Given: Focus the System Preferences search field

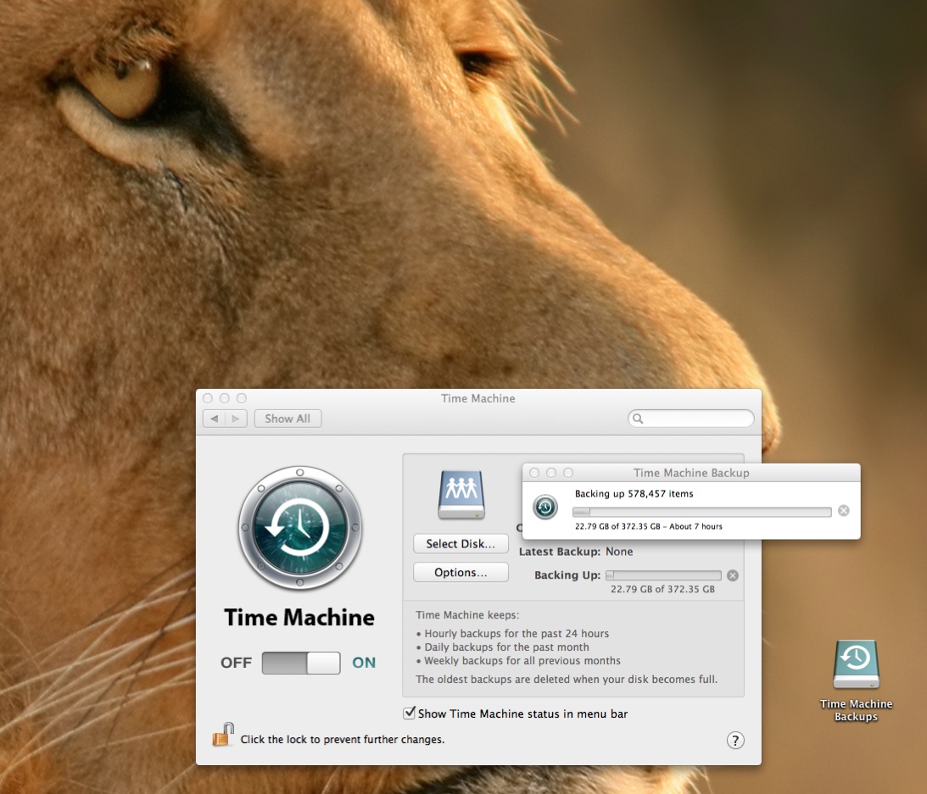Looking at the screenshot, I should pyautogui.click(x=695, y=419).
